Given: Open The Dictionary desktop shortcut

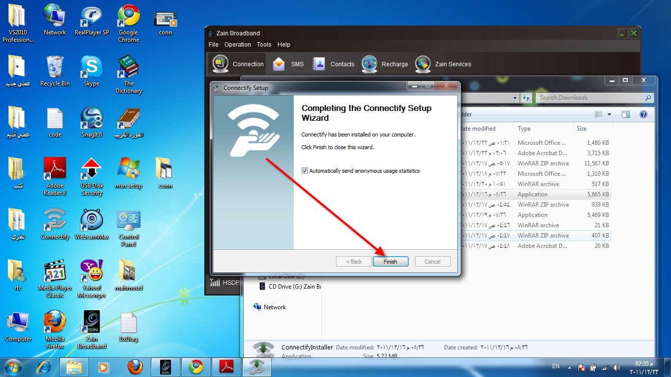Looking at the screenshot, I should 128,75.
